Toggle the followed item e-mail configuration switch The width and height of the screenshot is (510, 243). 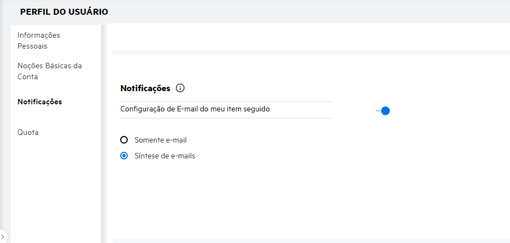tap(383, 111)
